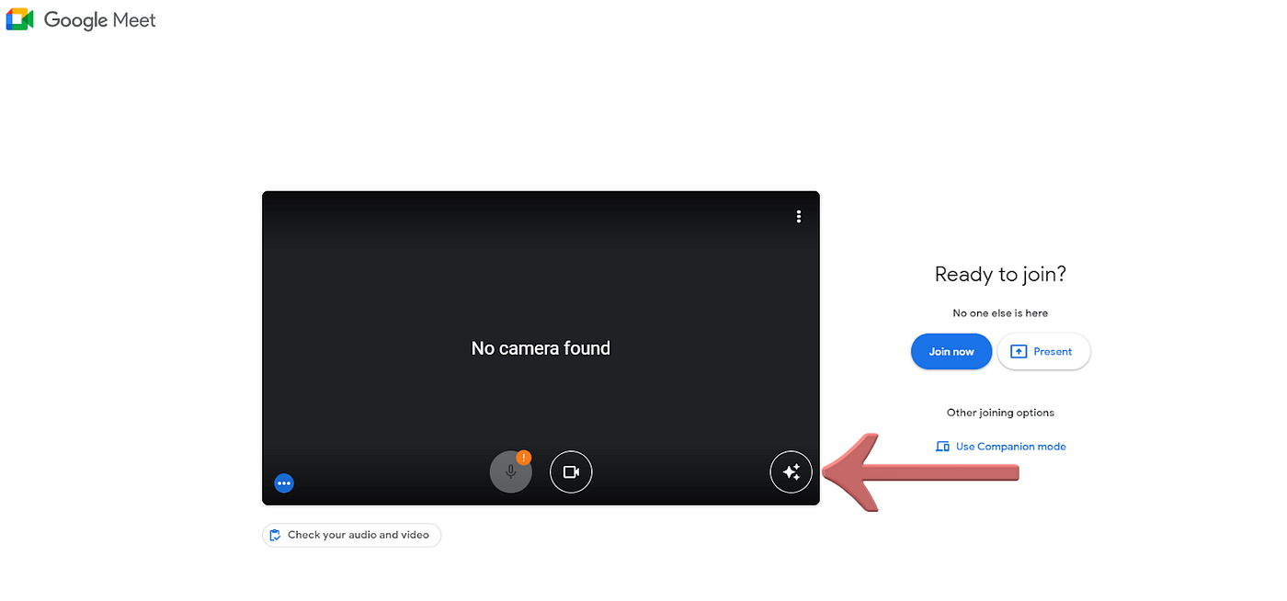This screenshot has width=1287, height=601.
Task: Toggle visual effects for the video preview
Action: coord(791,471)
